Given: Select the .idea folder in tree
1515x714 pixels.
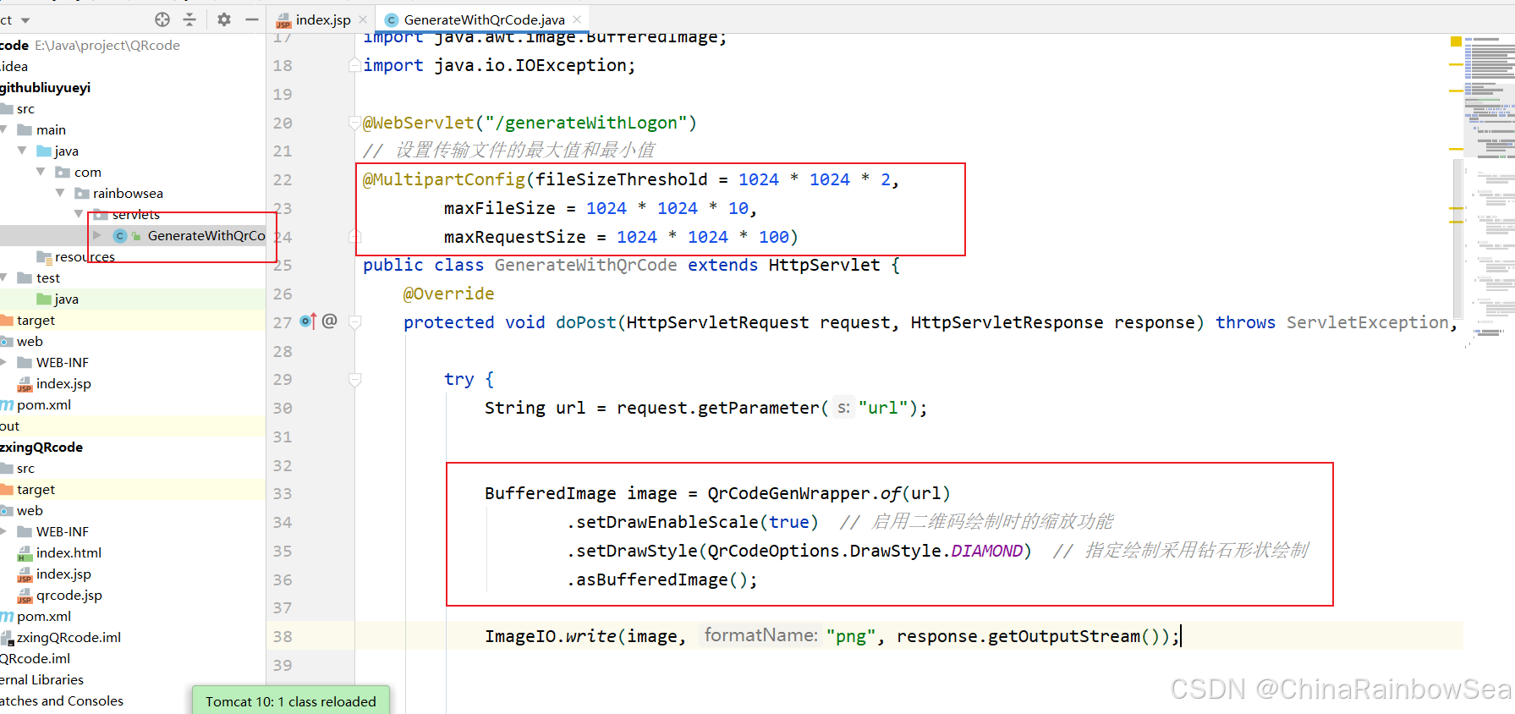Looking at the screenshot, I should coord(14,66).
